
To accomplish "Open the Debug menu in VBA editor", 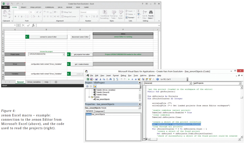I will tap(123, 75).
